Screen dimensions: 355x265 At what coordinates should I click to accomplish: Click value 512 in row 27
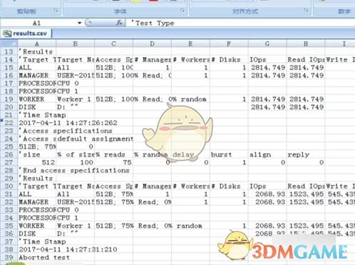click(37, 162)
